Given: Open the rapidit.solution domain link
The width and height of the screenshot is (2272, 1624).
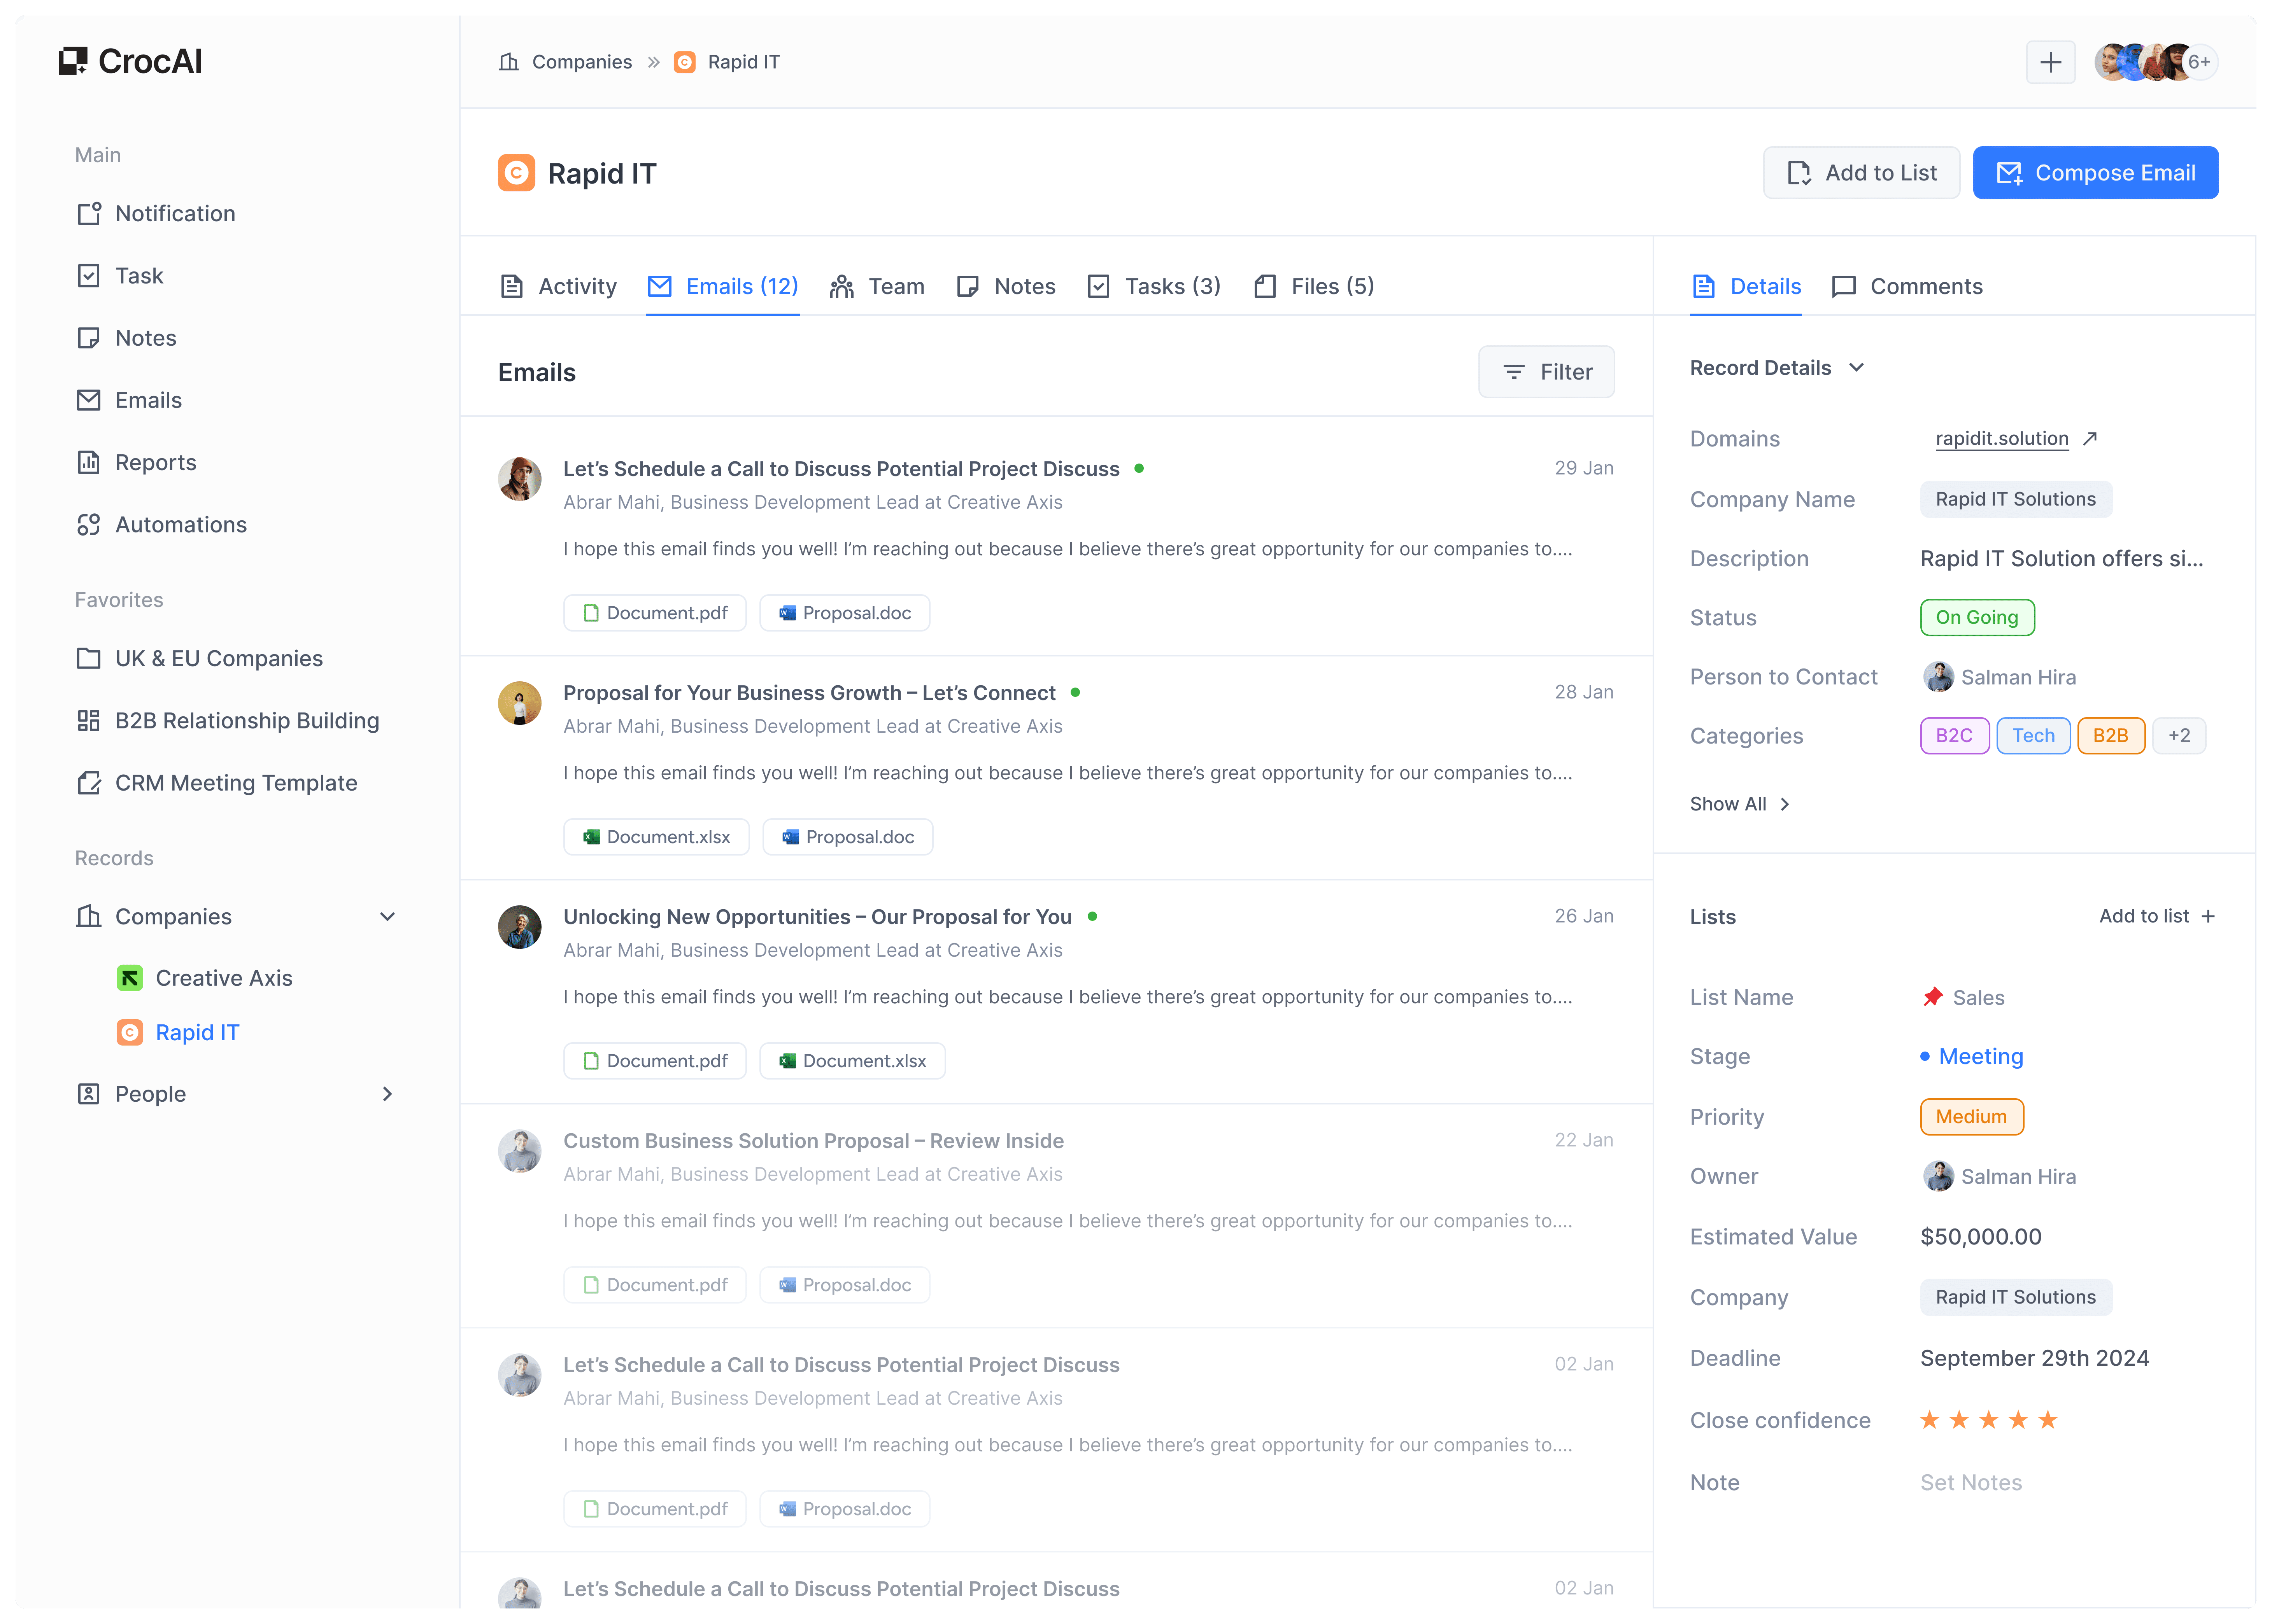Looking at the screenshot, I should click(x=2000, y=438).
